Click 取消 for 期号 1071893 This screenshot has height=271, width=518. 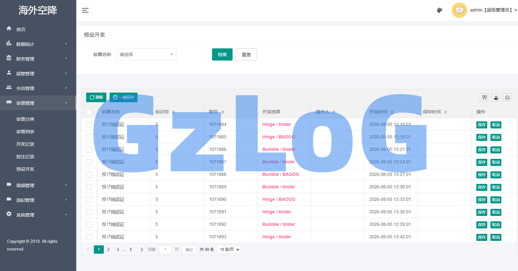(496, 237)
